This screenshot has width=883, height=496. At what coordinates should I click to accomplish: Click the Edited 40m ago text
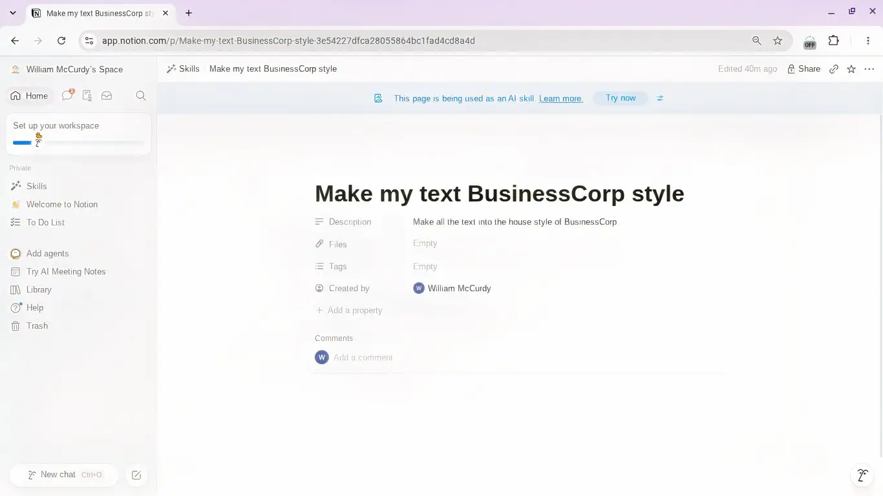(x=747, y=69)
